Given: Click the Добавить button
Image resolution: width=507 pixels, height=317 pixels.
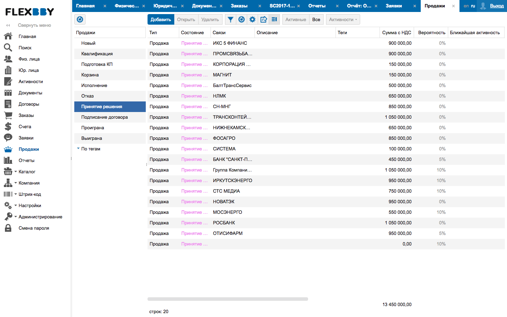Looking at the screenshot, I should tap(161, 20).
